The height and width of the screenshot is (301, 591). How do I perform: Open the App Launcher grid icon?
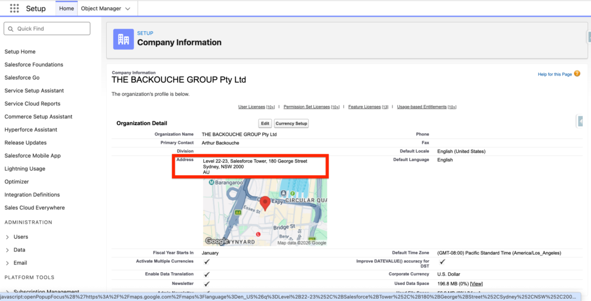tap(14, 9)
